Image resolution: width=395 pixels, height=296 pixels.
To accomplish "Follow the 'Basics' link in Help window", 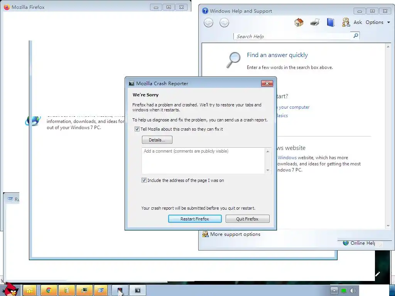I will (282, 116).
